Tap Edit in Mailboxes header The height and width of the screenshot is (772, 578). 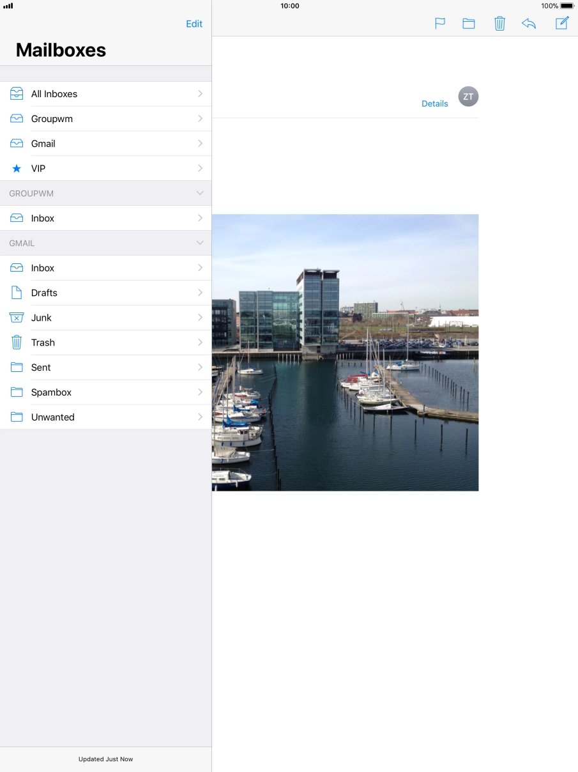click(x=194, y=24)
